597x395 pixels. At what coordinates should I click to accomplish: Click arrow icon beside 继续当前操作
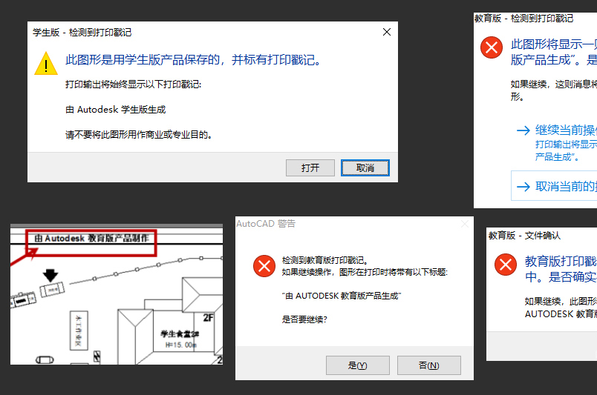tap(523, 130)
